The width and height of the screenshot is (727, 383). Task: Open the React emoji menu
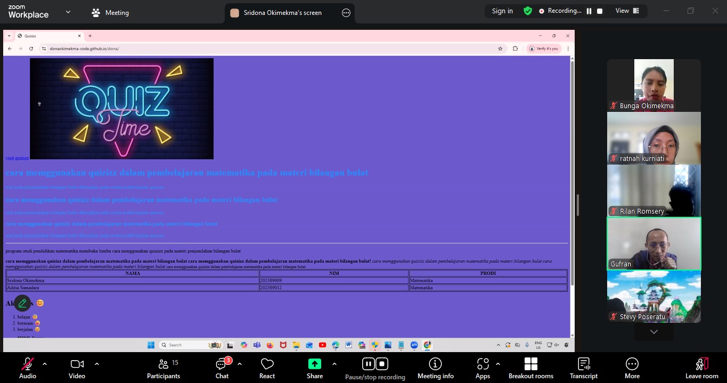(267, 368)
